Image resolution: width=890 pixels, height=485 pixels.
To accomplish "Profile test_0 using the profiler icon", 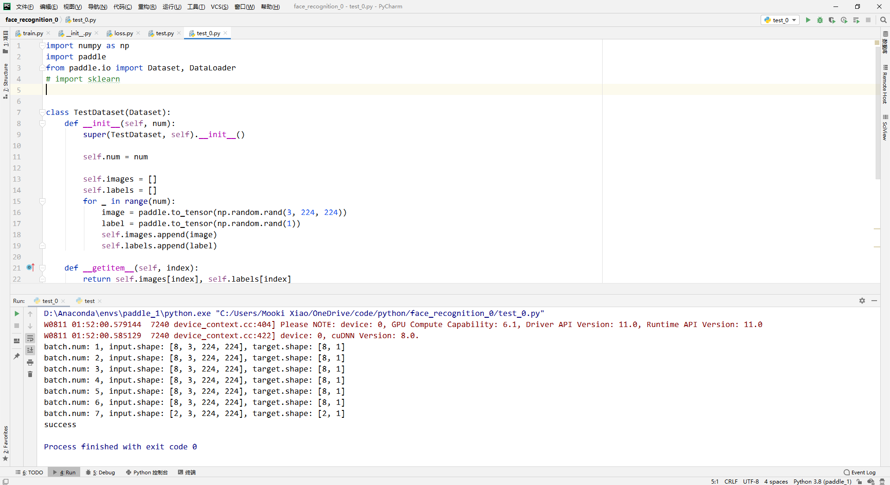I will point(844,20).
